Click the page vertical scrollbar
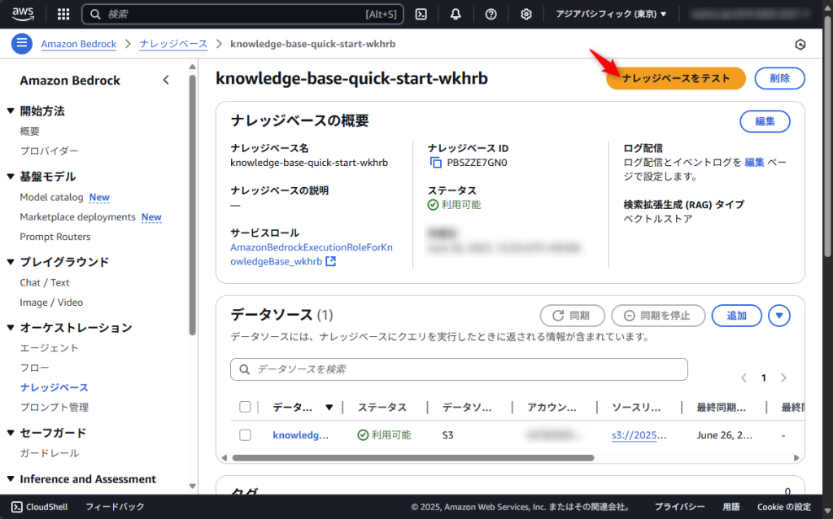This screenshot has width=833, height=519. pyautogui.click(x=827, y=138)
